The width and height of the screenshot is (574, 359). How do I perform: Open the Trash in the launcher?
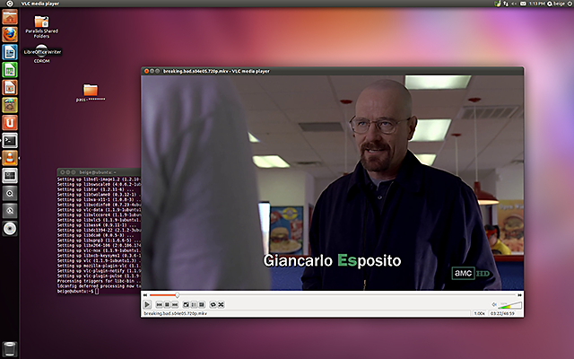tap(10, 349)
